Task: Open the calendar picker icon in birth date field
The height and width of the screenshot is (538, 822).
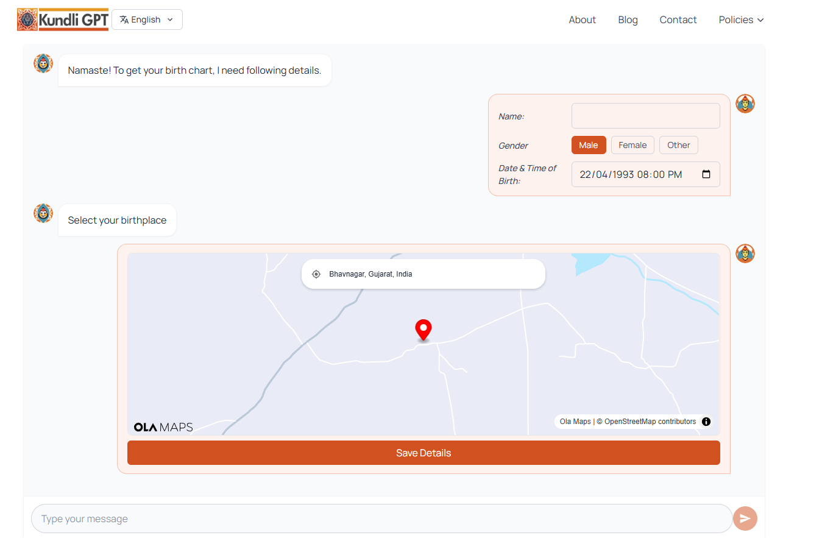Action: 706,174
